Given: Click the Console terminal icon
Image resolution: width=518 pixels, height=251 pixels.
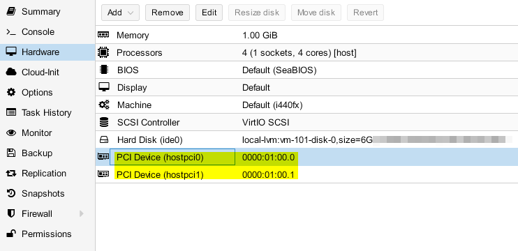Looking at the screenshot, I should (x=11, y=32).
